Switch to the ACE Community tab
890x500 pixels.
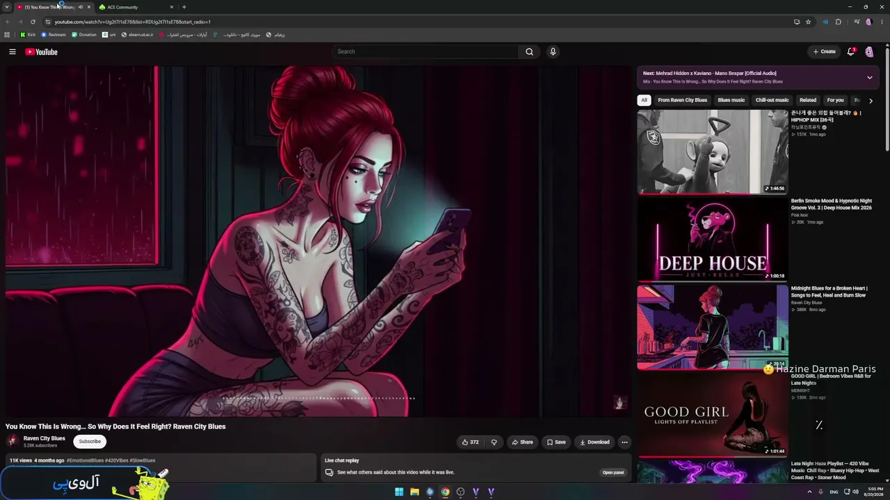pos(135,7)
